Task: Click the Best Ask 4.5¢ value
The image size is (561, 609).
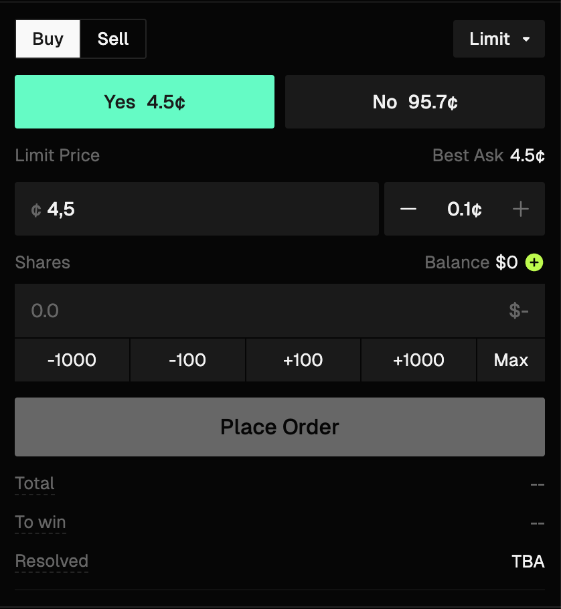Action: click(527, 156)
